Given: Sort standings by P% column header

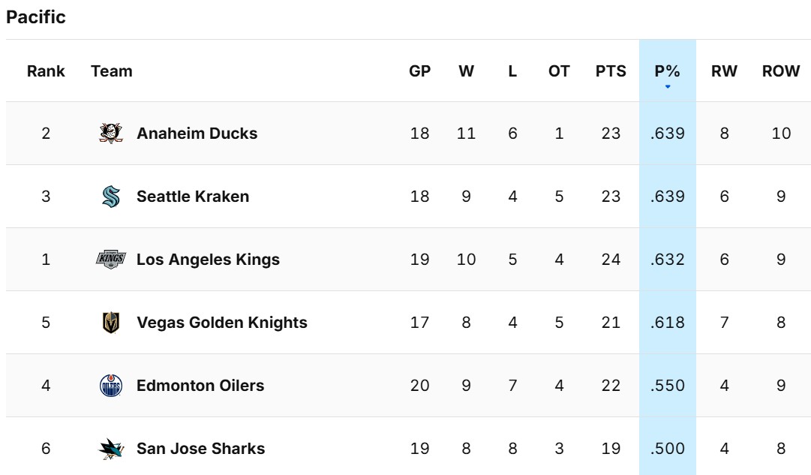Looking at the screenshot, I should [x=667, y=71].
